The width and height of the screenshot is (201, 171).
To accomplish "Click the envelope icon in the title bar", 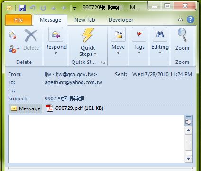I will (9, 8).
